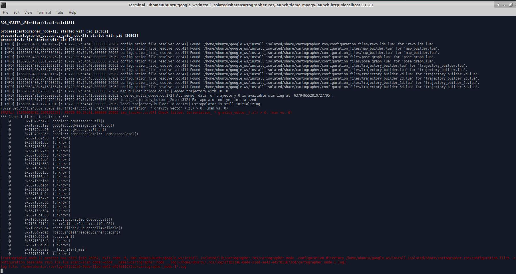Click the window title showing demo_myagv.launch
This screenshot has width=516, height=274.
coord(251,5)
